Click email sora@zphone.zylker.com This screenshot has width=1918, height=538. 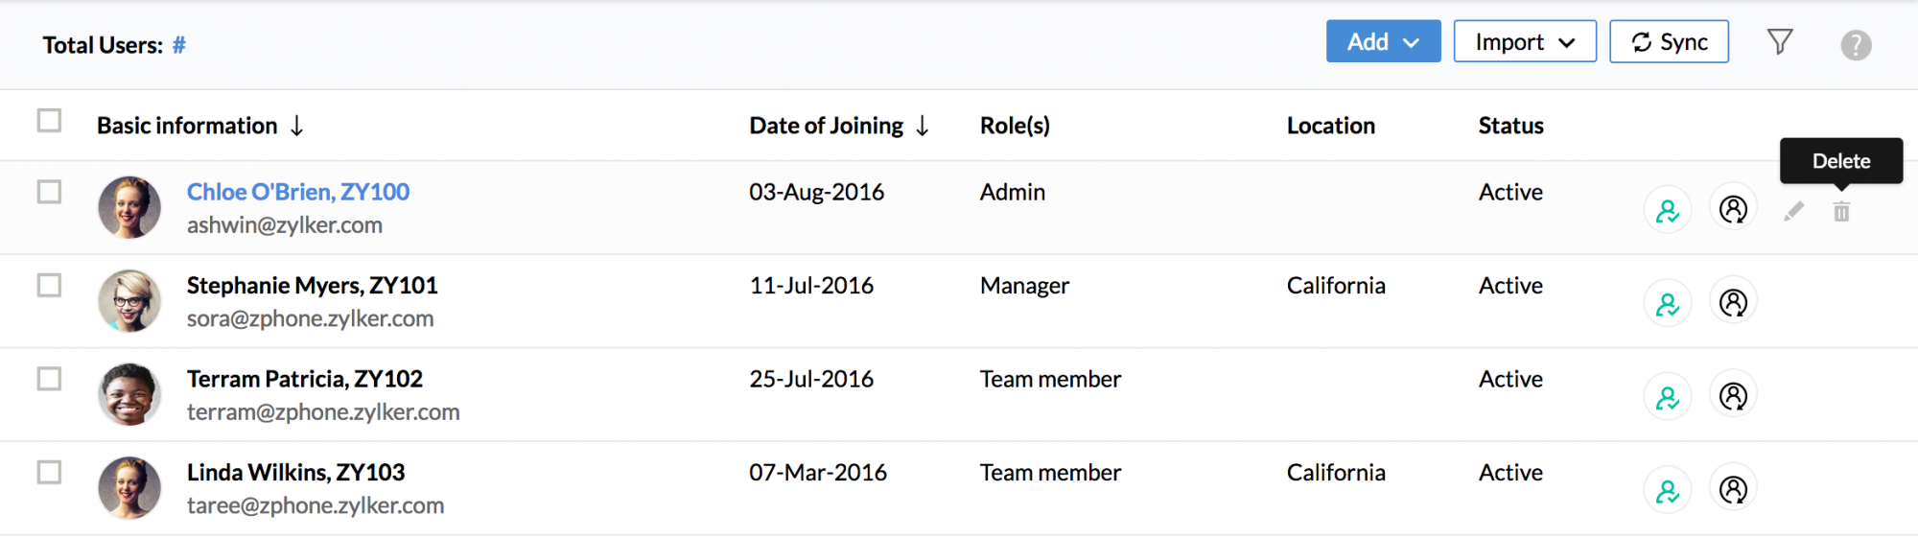point(310,318)
